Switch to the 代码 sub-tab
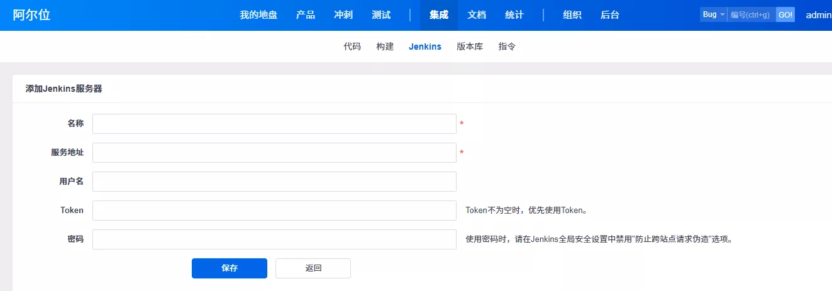This screenshot has width=832, height=291. (352, 47)
